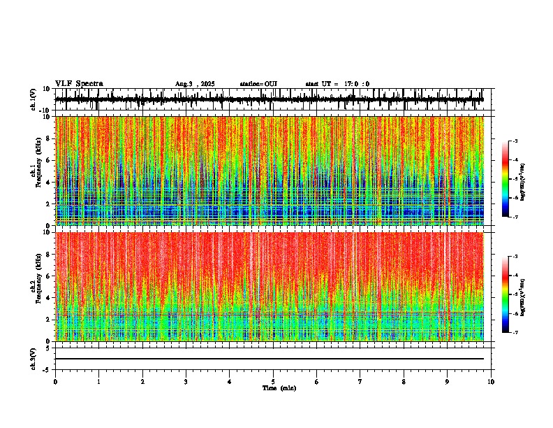553x428 pixels.
Task: Select the "Time (min)" axis label
Action: point(279,388)
